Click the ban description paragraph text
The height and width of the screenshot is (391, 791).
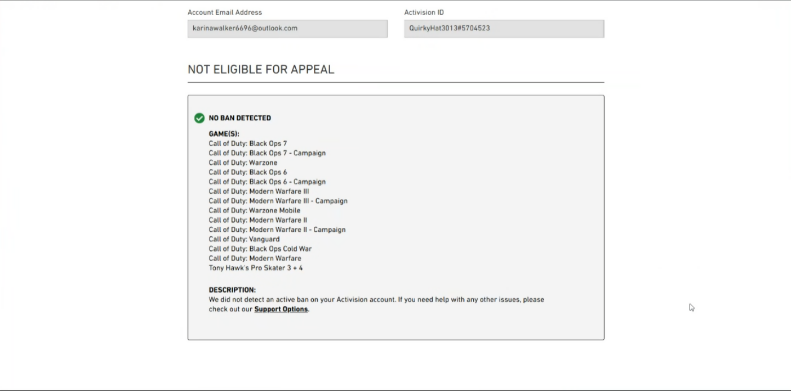376,300
